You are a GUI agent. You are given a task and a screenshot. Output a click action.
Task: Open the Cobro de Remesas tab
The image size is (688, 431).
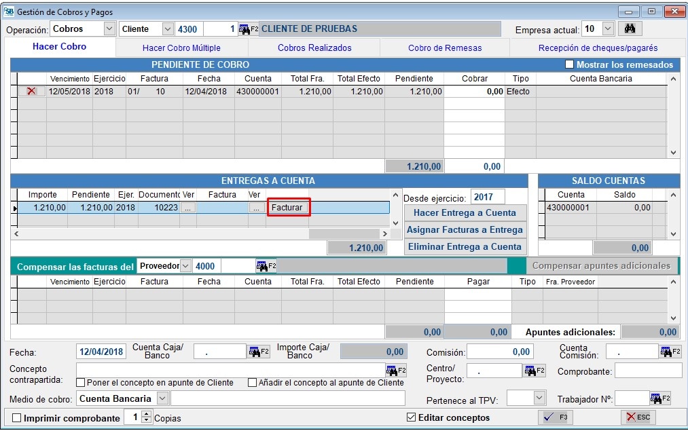445,48
